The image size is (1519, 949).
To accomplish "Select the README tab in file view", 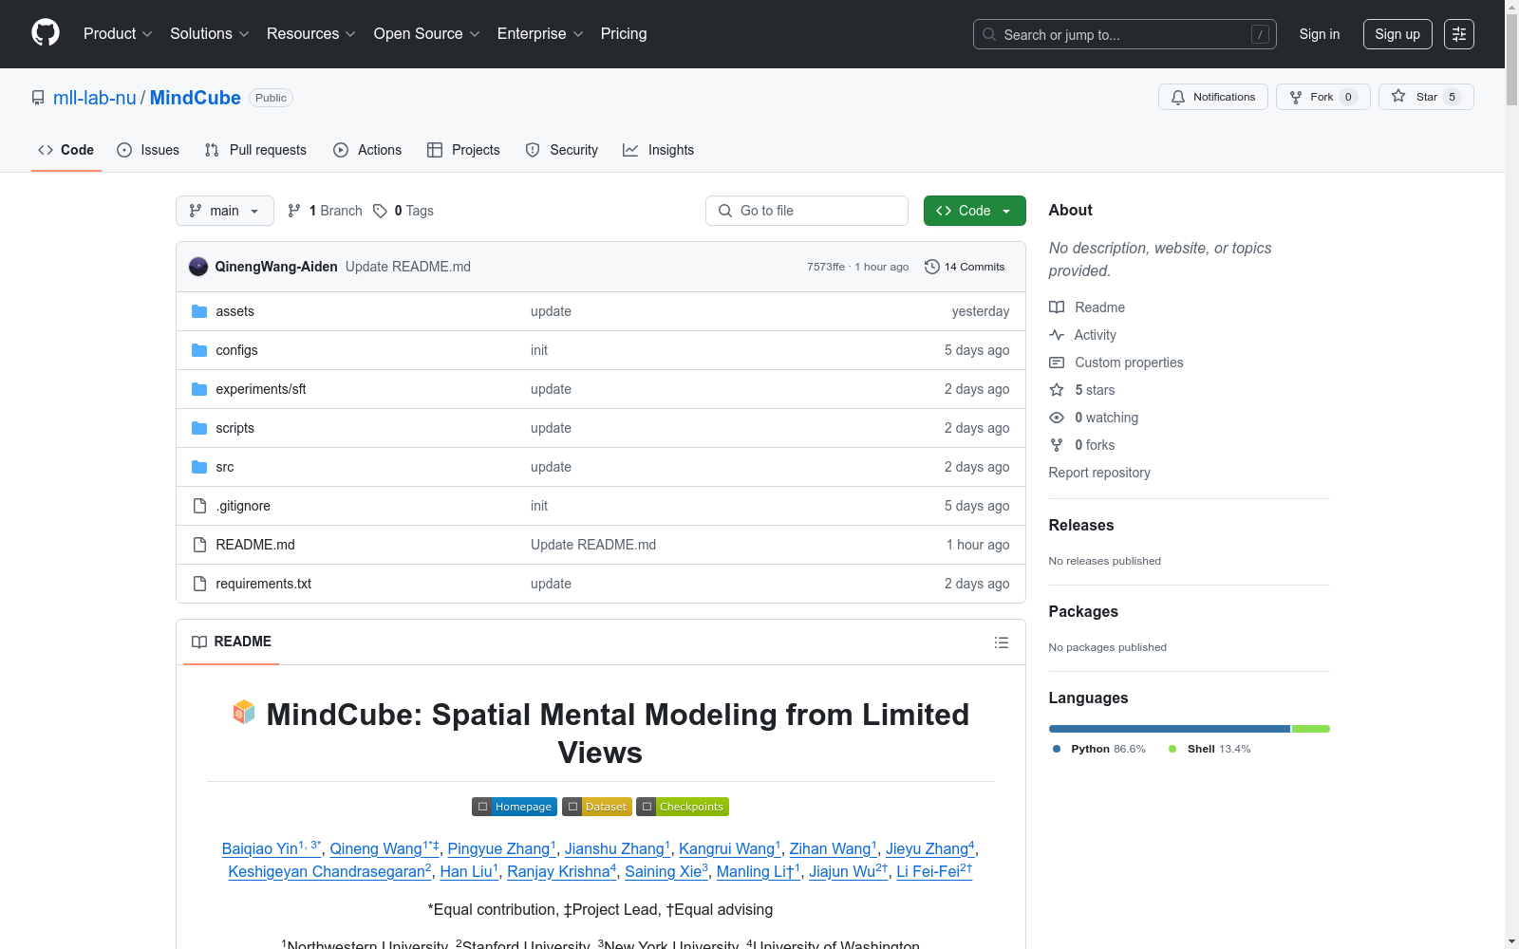I will [232, 642].
